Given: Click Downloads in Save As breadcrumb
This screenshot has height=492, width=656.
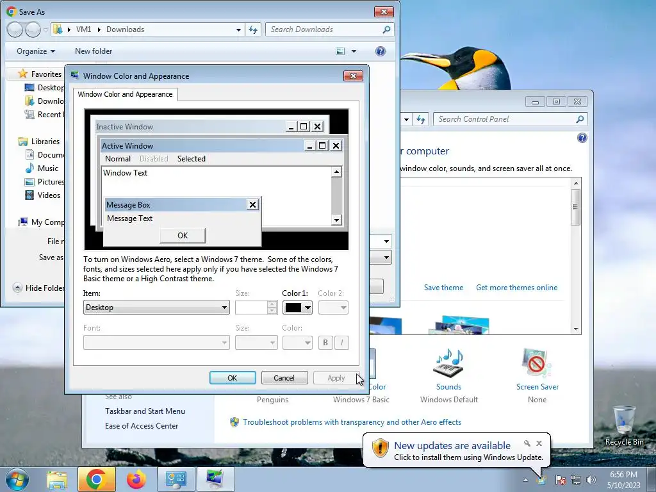Looking at the screenshot, I should [x=125, y=29].
